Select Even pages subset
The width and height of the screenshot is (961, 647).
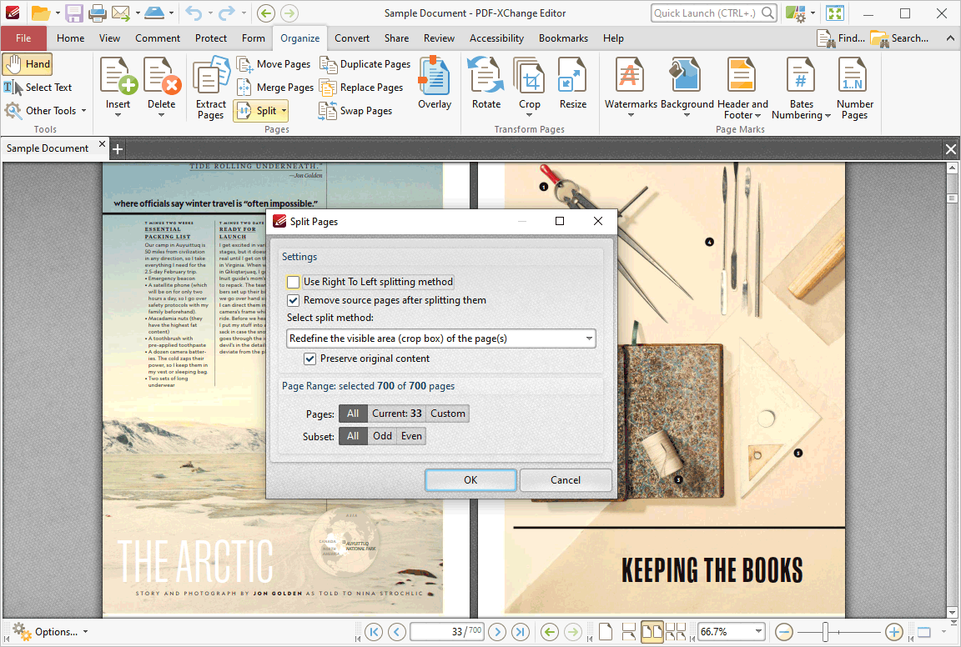[x=411, y=436]
